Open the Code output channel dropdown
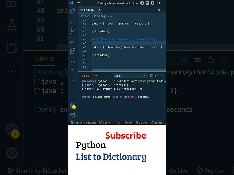This screenshot has height=175, width=234. point(130,76)
